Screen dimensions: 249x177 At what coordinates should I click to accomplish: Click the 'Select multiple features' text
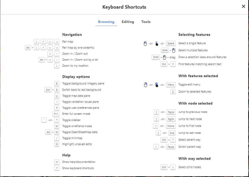pyautogui.click(x=193, y=50)
